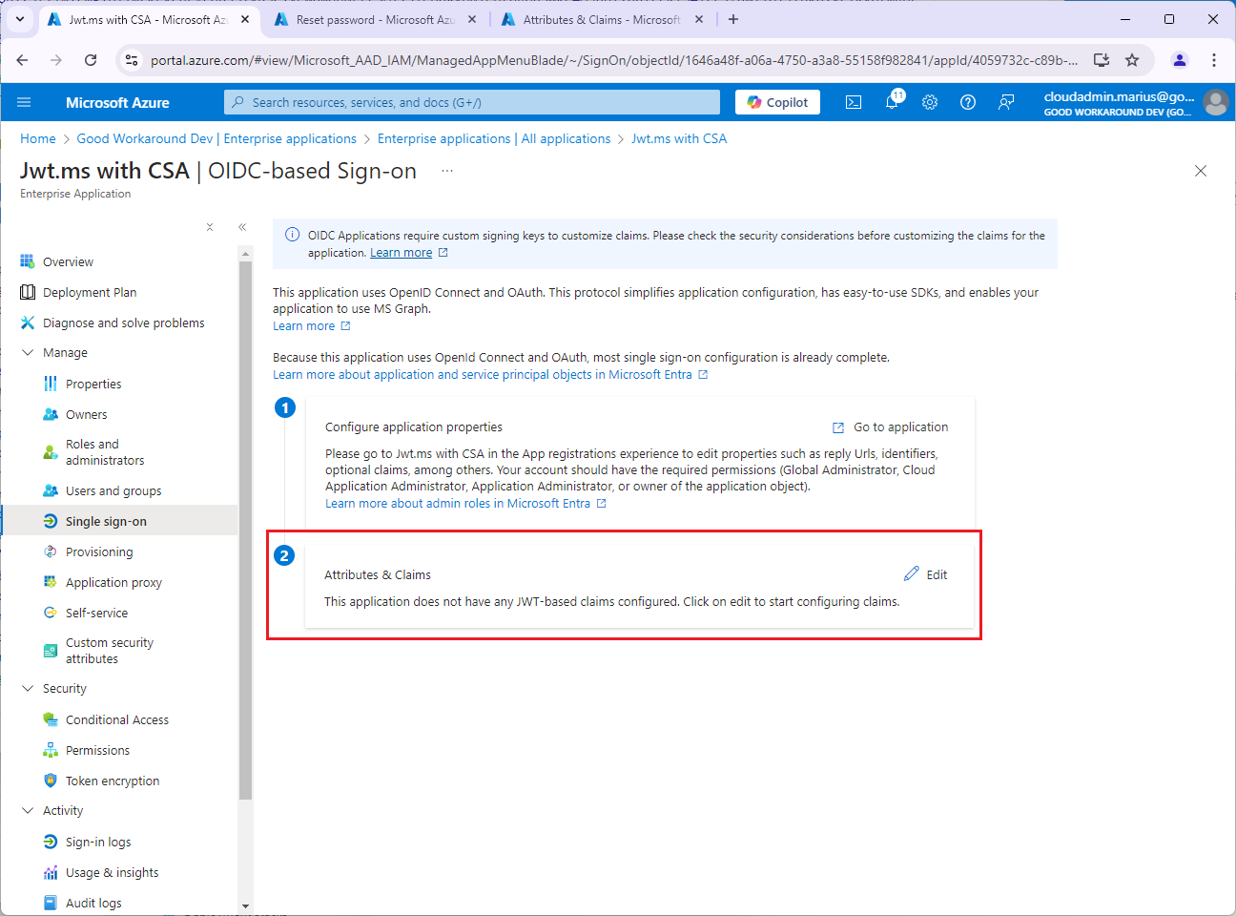Open the notifications bell icon
The height and width of the screenshot is (916, 1236).
(x=892, y=102)
